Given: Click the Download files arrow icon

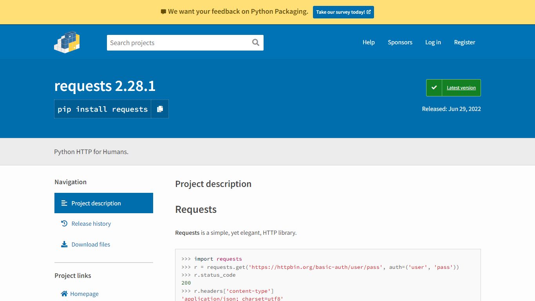Looking at the screenshot, I should point(64,244).
